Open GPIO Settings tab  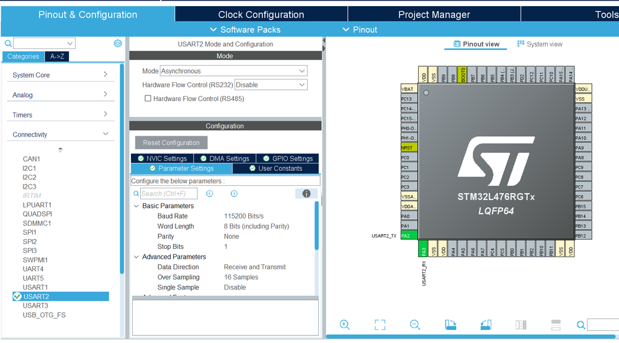287,158
